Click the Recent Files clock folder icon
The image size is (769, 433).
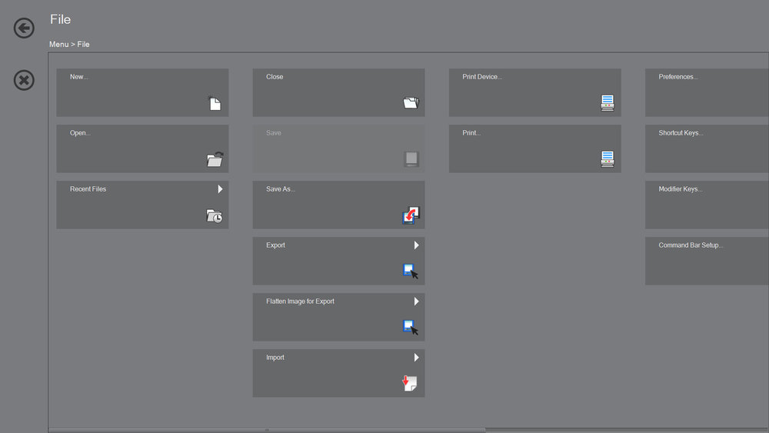[x=215, y=216]
